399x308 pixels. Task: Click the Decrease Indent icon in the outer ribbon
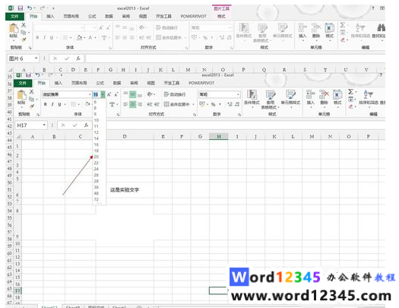click(x=141, y=38)
